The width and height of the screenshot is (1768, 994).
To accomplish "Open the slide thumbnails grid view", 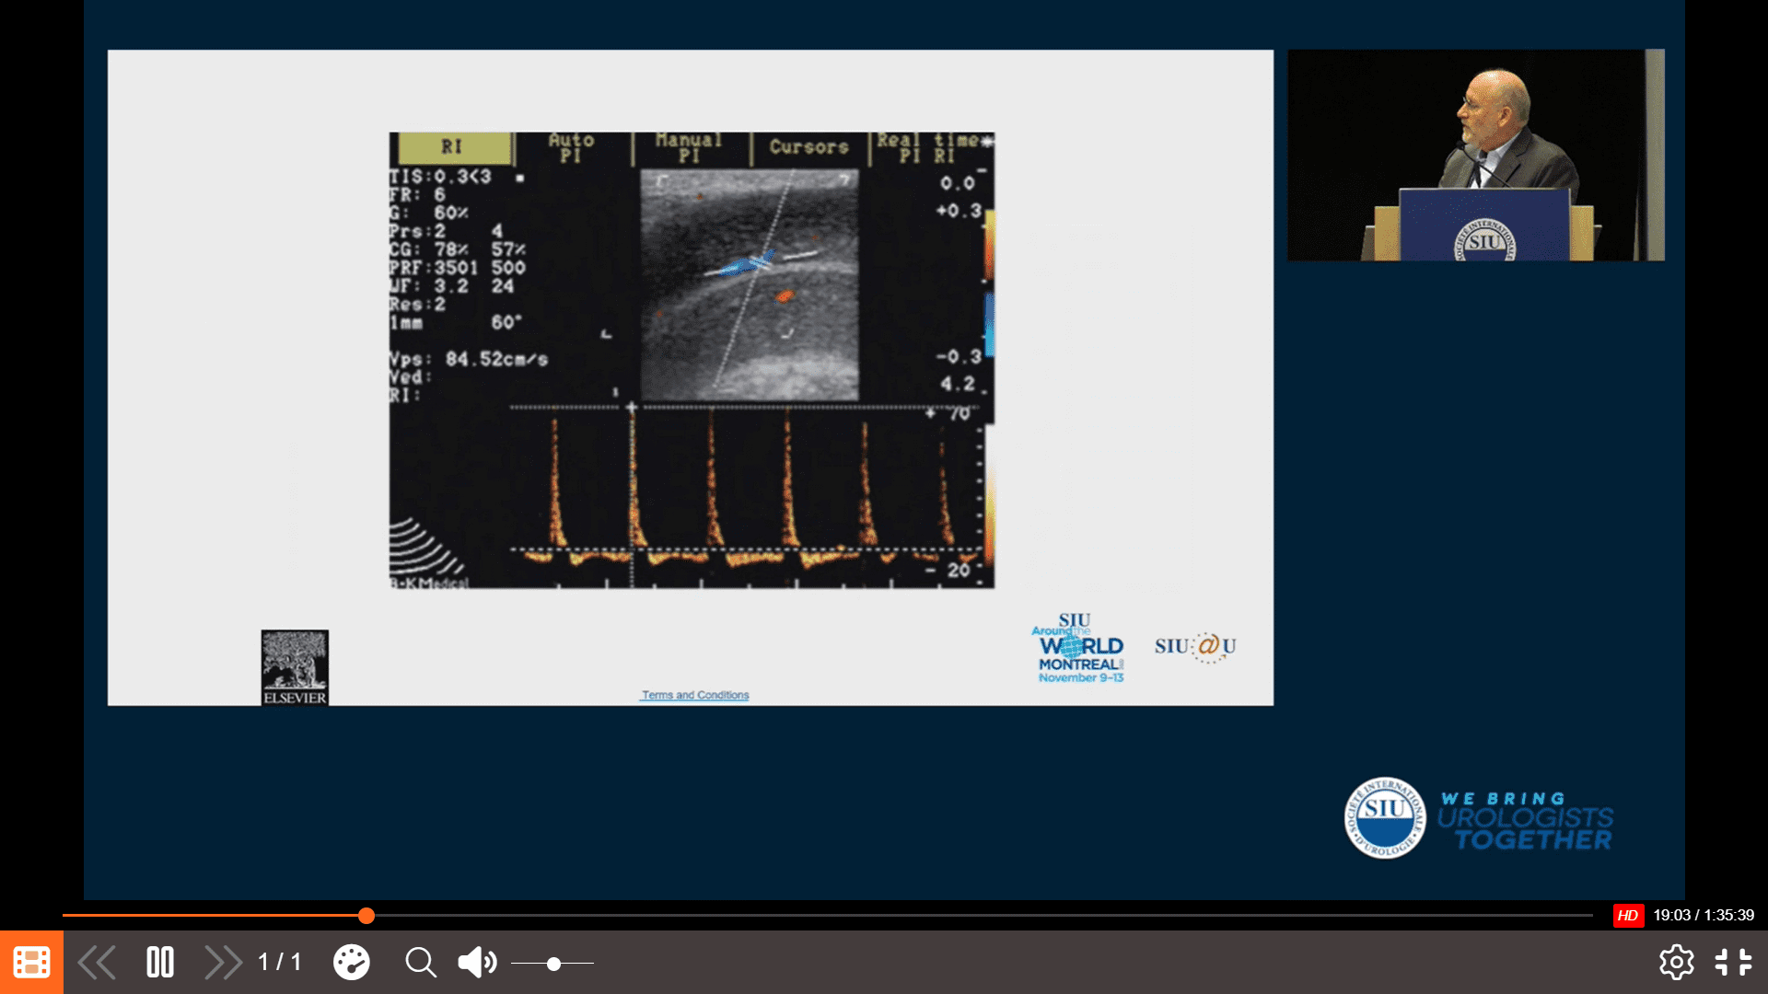I will (x=31, y=963).
